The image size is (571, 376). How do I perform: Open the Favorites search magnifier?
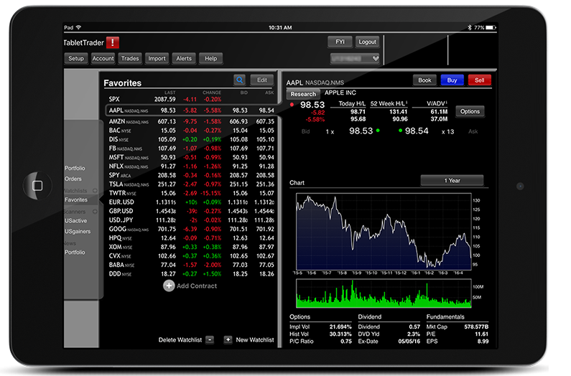click(239, 80)
